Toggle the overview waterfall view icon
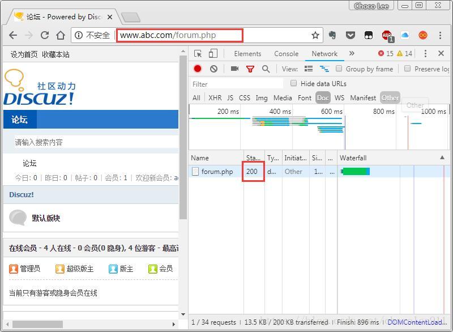 click(324, 69)
